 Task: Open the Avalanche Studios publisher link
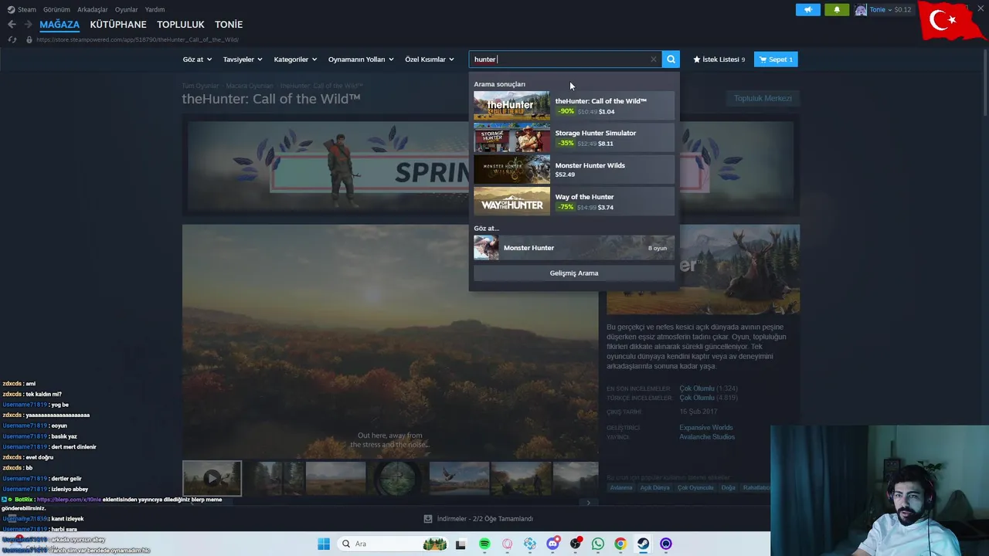point(707,437)
